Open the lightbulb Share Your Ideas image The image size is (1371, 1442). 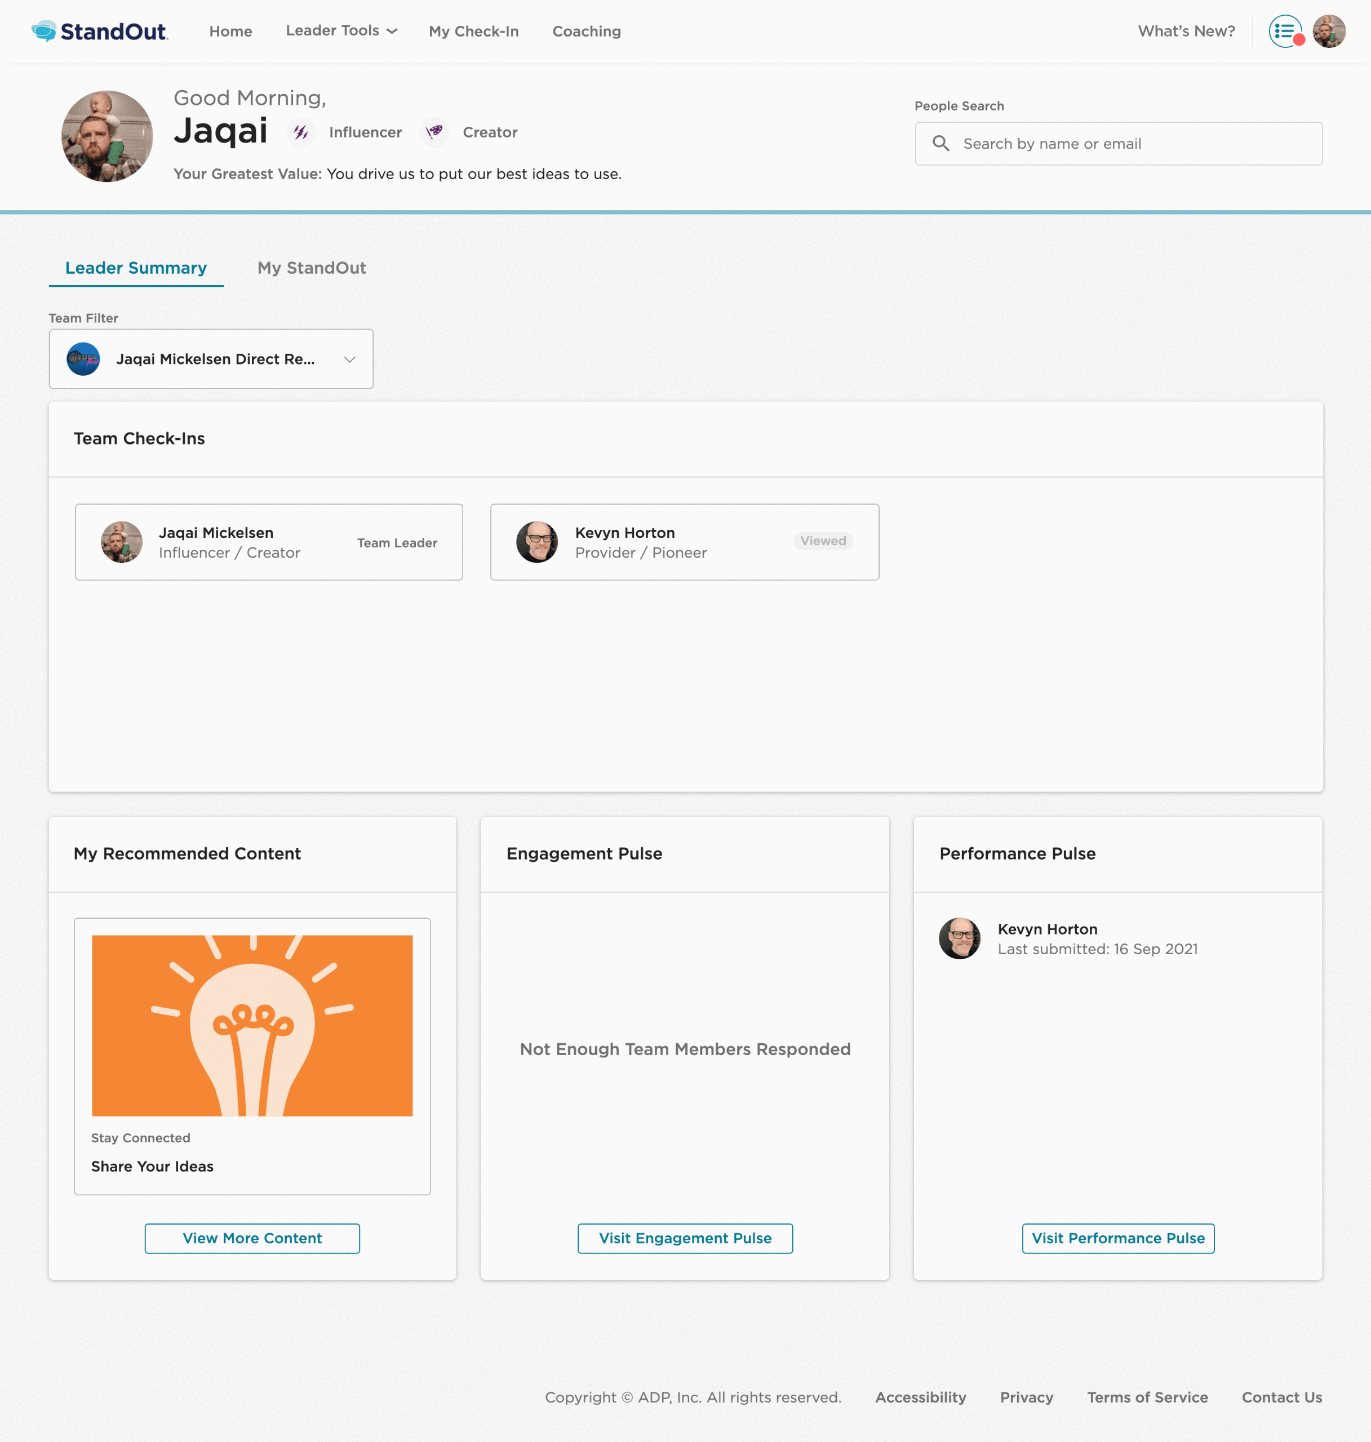[252, 1026]
